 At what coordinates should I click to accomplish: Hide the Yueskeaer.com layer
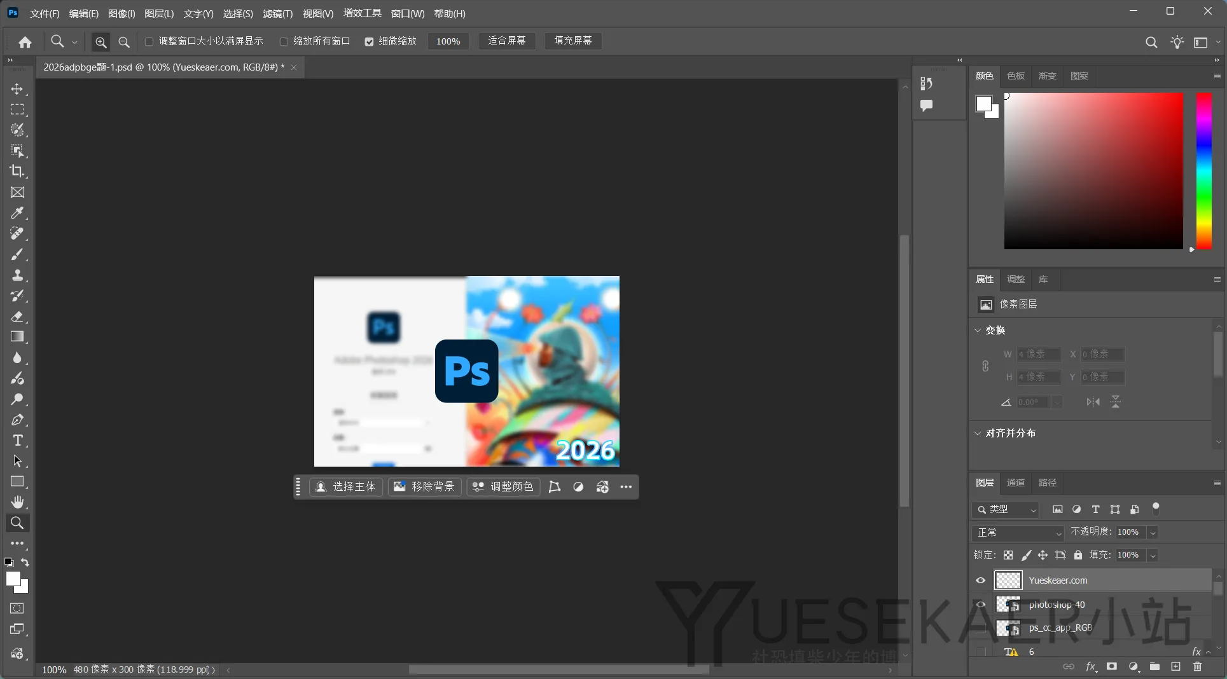pyautogui.click(x=980, y=580)
